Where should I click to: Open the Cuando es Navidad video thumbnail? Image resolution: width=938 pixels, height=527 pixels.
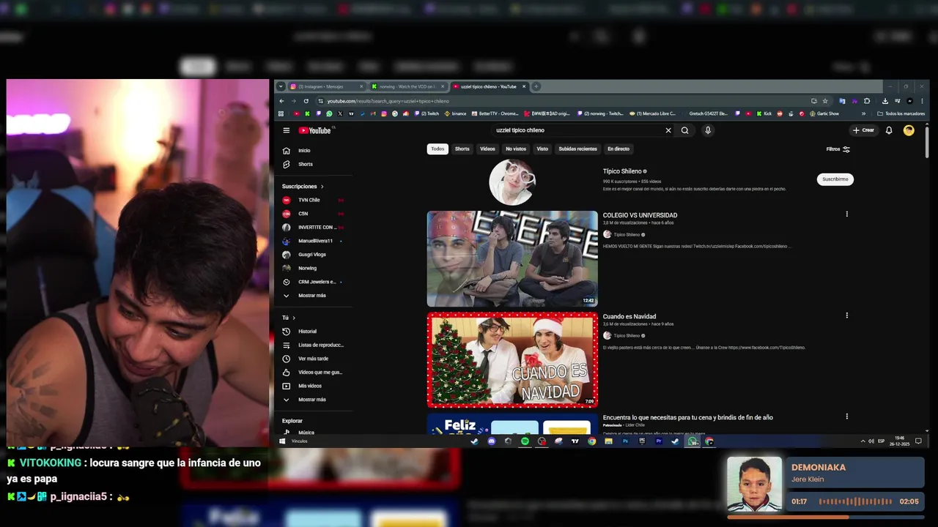(512, 359)
